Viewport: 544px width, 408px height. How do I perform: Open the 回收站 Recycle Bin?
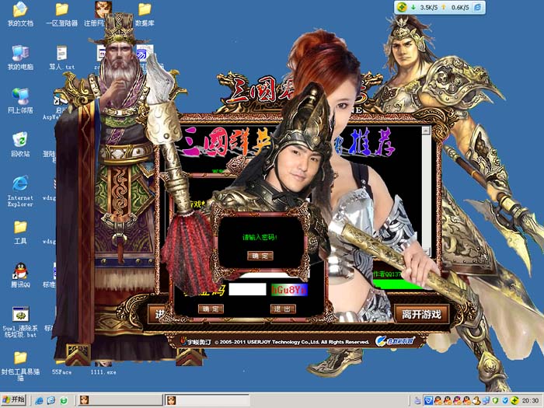point(19,143)
